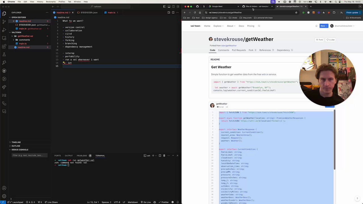Reload the Chrome page
Viewport: 363px width, 204px height.
pos(195,12)
